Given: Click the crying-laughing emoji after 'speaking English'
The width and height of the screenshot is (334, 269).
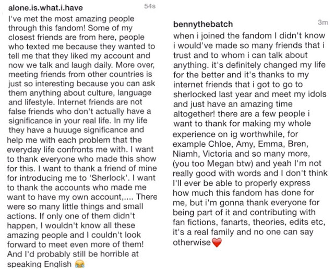Looking at the screenshot, I should tap(80, 264).
